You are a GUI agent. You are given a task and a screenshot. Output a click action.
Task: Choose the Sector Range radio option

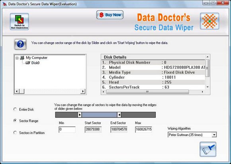click(15, 121)
